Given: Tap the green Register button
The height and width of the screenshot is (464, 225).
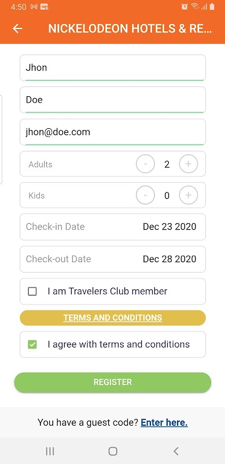Looking at the screenshot, I should click(x=113, y=382).
